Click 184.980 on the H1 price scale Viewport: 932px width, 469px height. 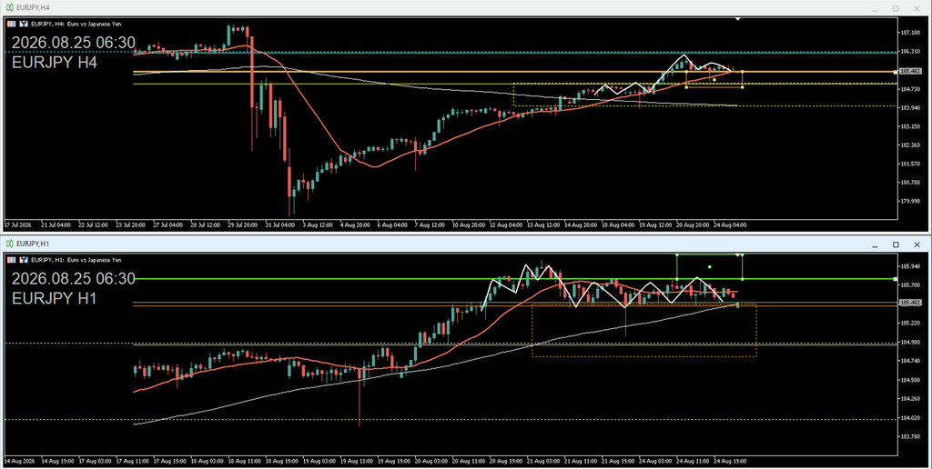pyautogui.click(x=910, y=342)
